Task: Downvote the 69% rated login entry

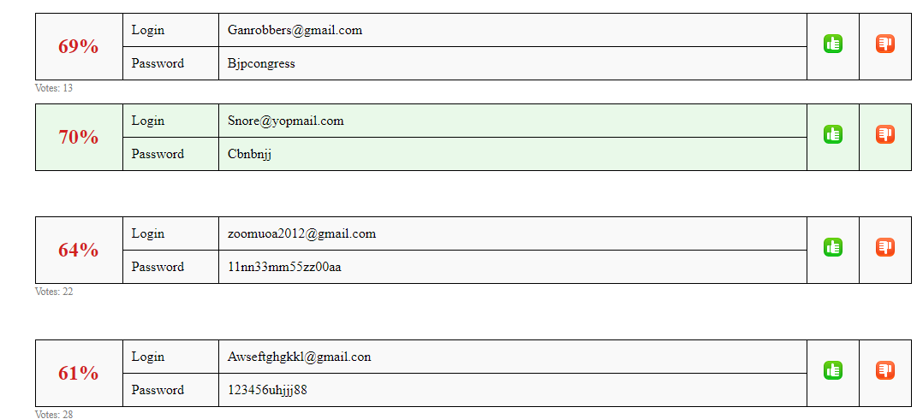Action: click(884, 44)
